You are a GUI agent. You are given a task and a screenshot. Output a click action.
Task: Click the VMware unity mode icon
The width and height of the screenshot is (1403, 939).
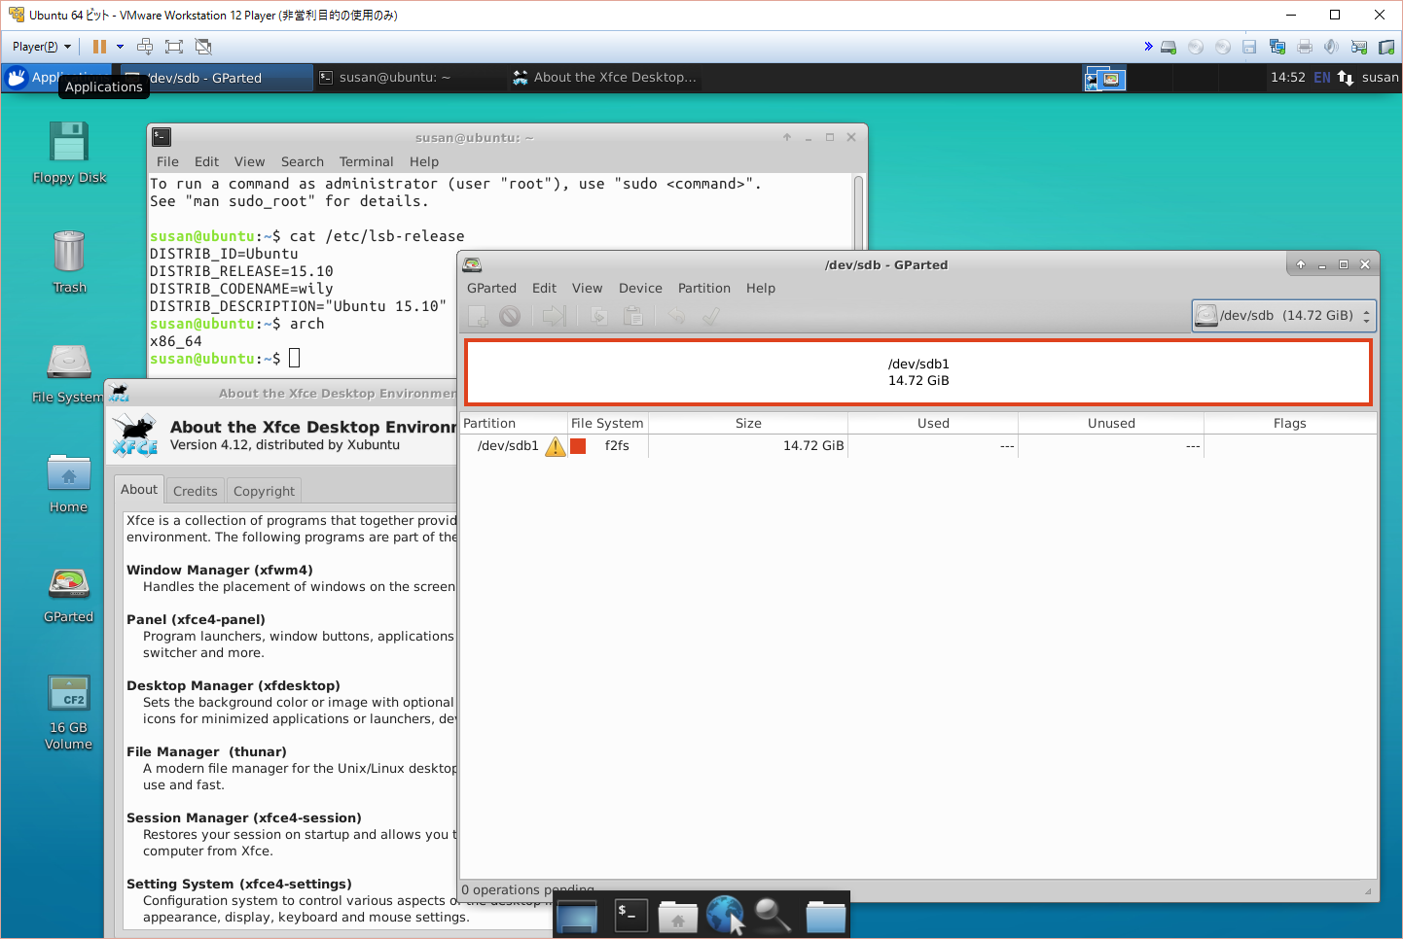(x=203, y=47)
